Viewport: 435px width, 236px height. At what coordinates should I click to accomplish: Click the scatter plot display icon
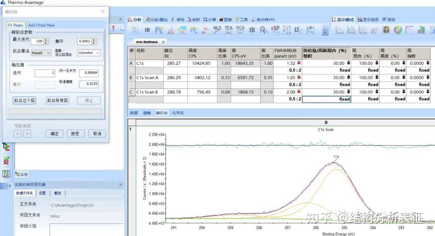[409, 30]
